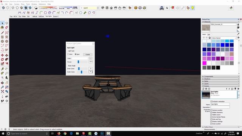Uncheck Visible Layers property
The image size is (242, 136).
tap(211, 115)
